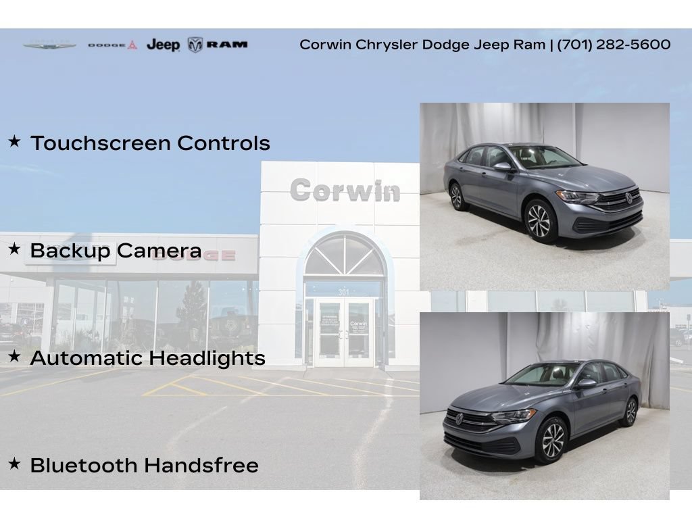Open the top gray Jetta photo
This screenshot has height=519, width=692.
click(545, 197)
